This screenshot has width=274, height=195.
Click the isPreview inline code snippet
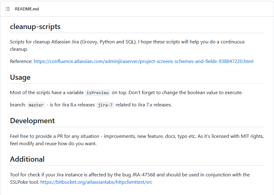tap(98, 93)
